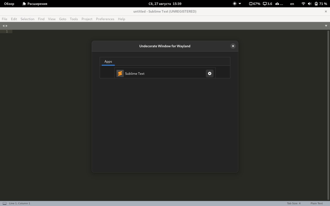
Task: Open the Обзор activities overview
Action: tap(9, 4)
